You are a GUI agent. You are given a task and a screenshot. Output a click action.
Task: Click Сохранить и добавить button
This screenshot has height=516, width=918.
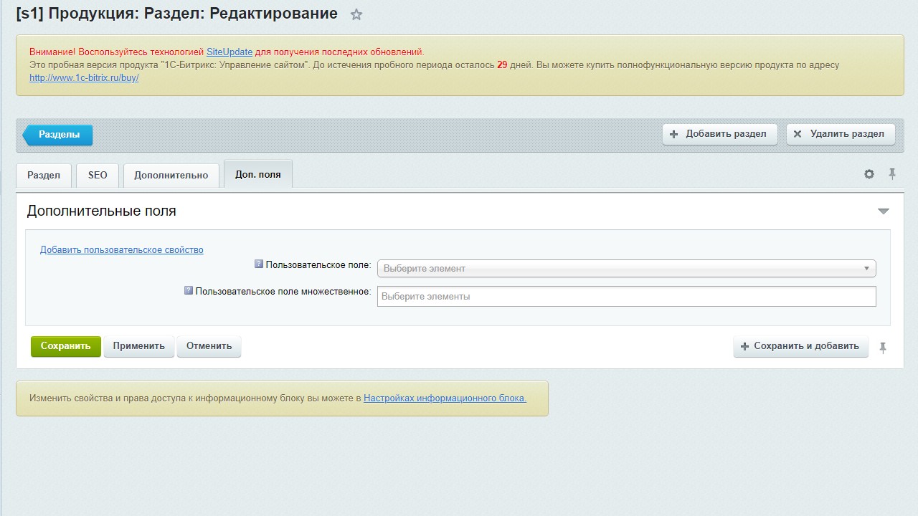coord(801,346)
